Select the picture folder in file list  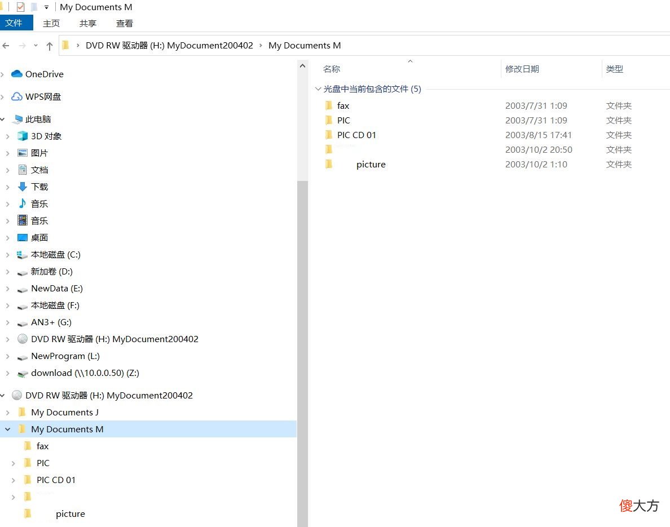tap(371, 165)
